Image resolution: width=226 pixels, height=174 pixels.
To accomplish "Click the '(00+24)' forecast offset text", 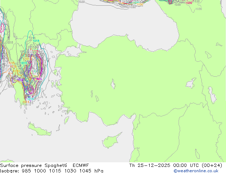I will point(212,165).
